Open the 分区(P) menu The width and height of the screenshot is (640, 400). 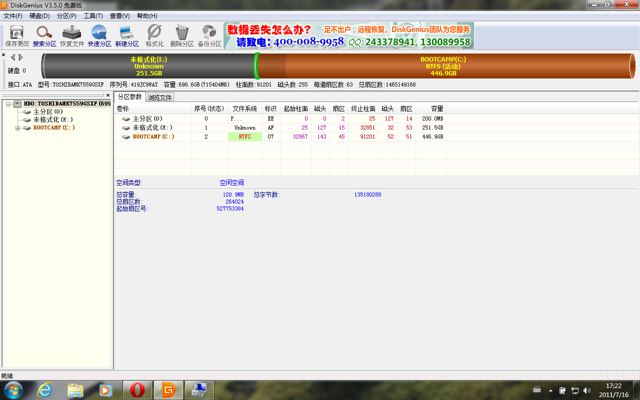[66, 16]
